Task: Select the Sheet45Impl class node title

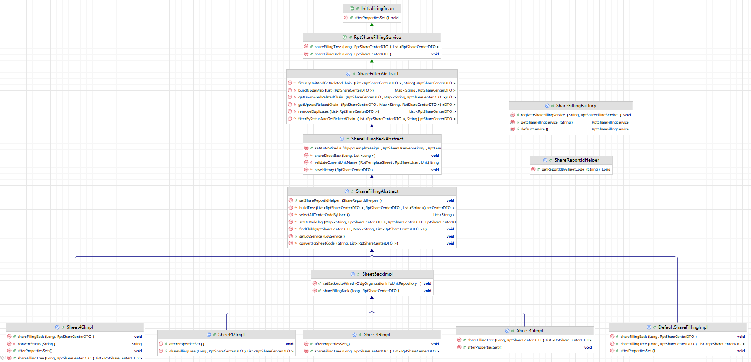Action: (529, 331)
